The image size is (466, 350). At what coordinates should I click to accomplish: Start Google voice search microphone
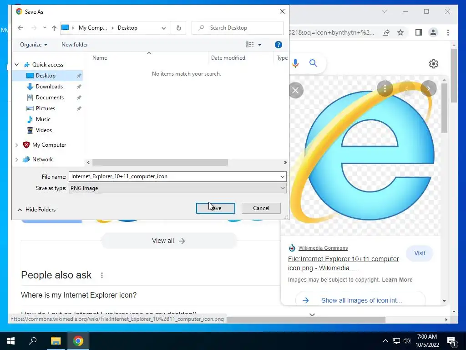[x=295, y=63]
